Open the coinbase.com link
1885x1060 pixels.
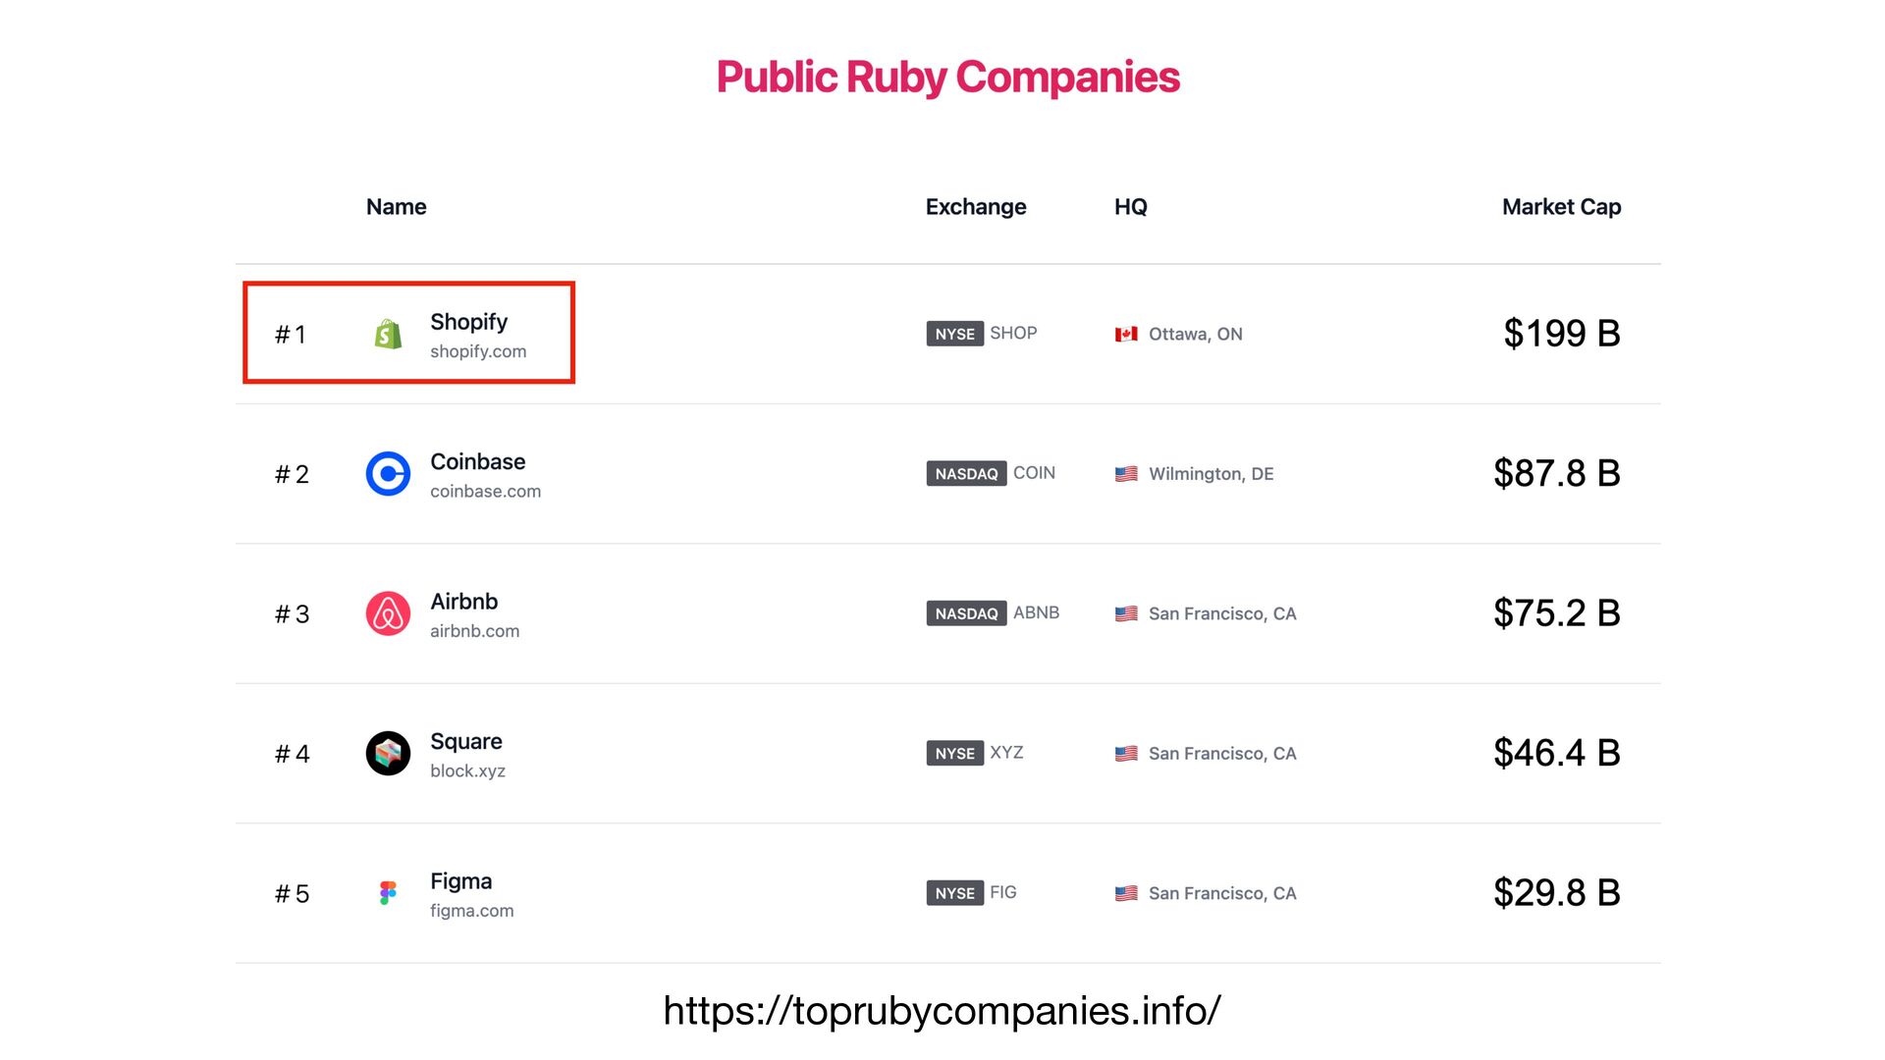[x=485, y=491]
